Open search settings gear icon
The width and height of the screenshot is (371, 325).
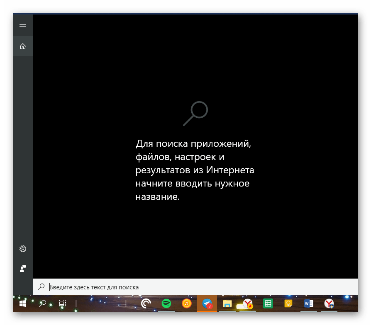(23, 249)
